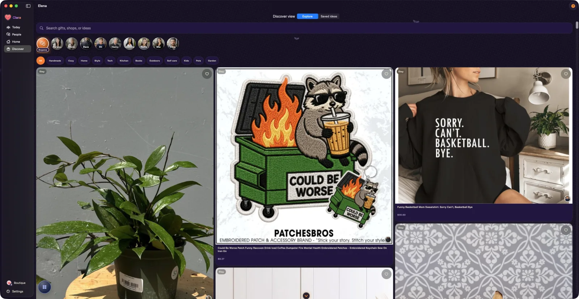The width and height of the screenshot is (579, 299).
Task: Toggle the sidebar panel icon
Action: click(x=28, y=6)
